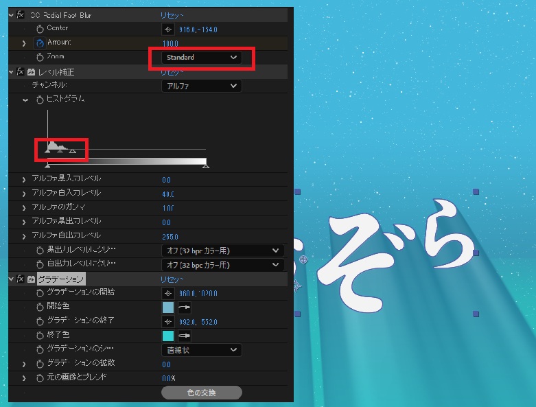536x407 pixels.
Task: Click the グラデーションの終了 point picker crosshair
Action: pos(167,321)
